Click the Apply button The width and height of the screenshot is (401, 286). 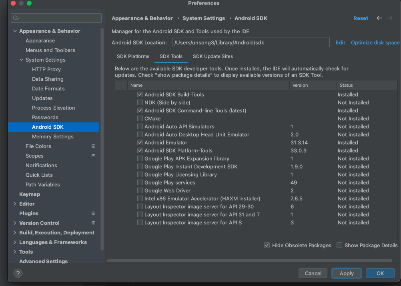coord(347,273)
